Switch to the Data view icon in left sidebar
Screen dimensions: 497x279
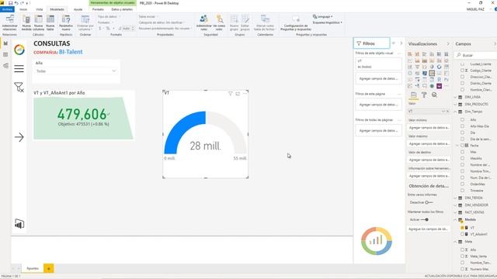pos(5,54)
